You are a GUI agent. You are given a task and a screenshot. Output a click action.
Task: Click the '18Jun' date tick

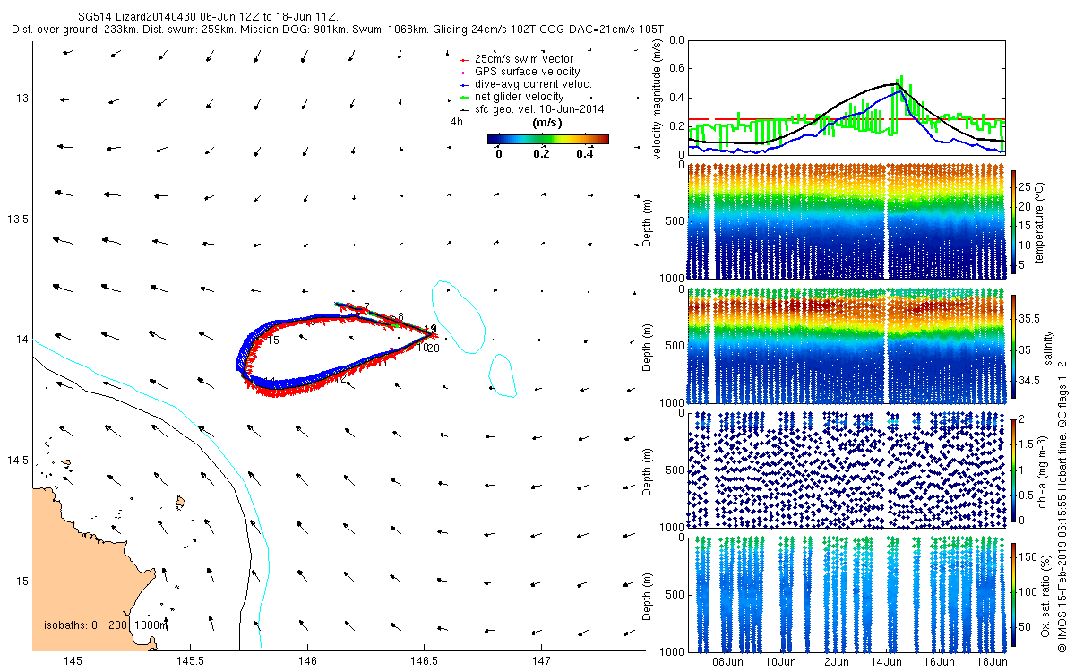(x=993, y=663)
